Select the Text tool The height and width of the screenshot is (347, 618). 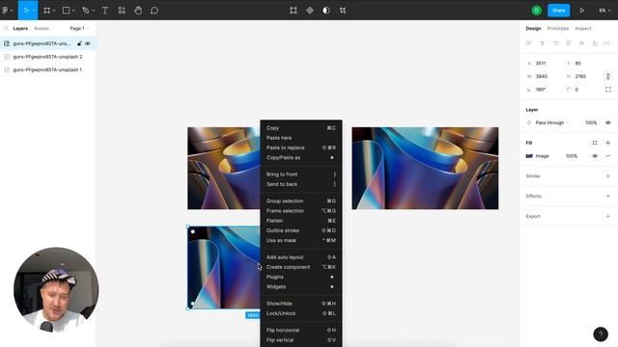pos(105,11)
